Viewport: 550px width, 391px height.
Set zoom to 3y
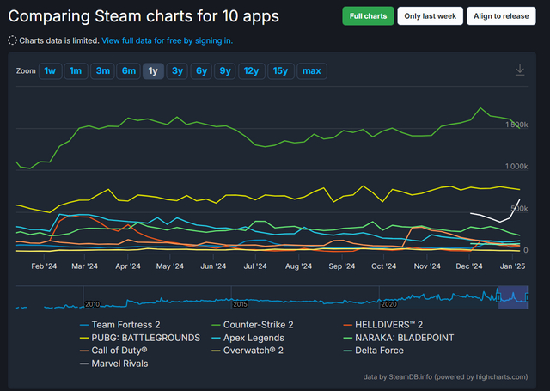click(177, 71)
